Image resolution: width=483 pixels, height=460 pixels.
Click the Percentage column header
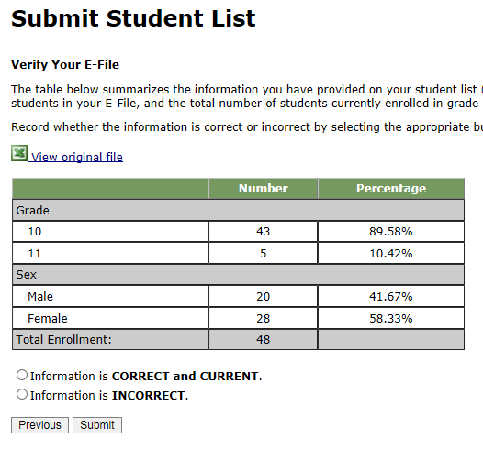click(x=391, y=188)
